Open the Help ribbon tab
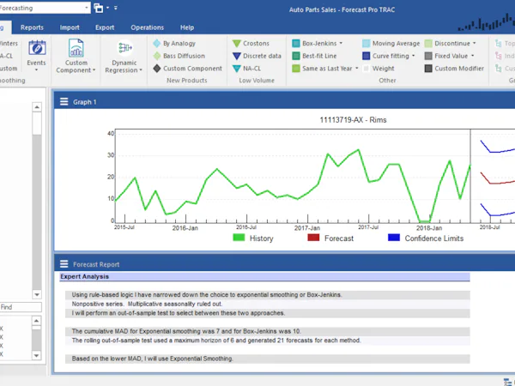Image resolution: width=515 pixels, height=386 pixels. click(x=187, y=27)
